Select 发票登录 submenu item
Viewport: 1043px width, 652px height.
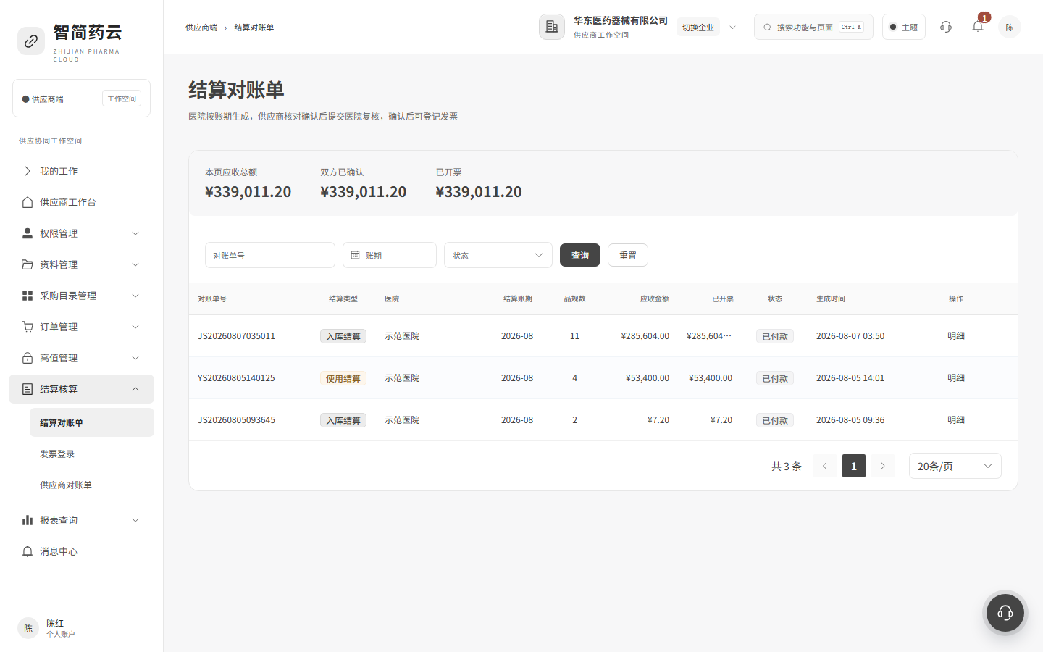pyautogui.click(x=92, y=454)
